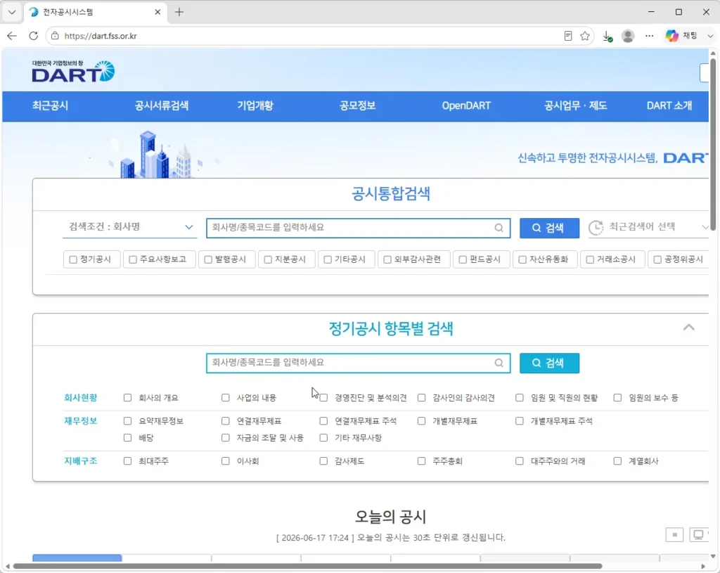
Task: Check the 발행공시 checkbox
Action: coord(208,260)
